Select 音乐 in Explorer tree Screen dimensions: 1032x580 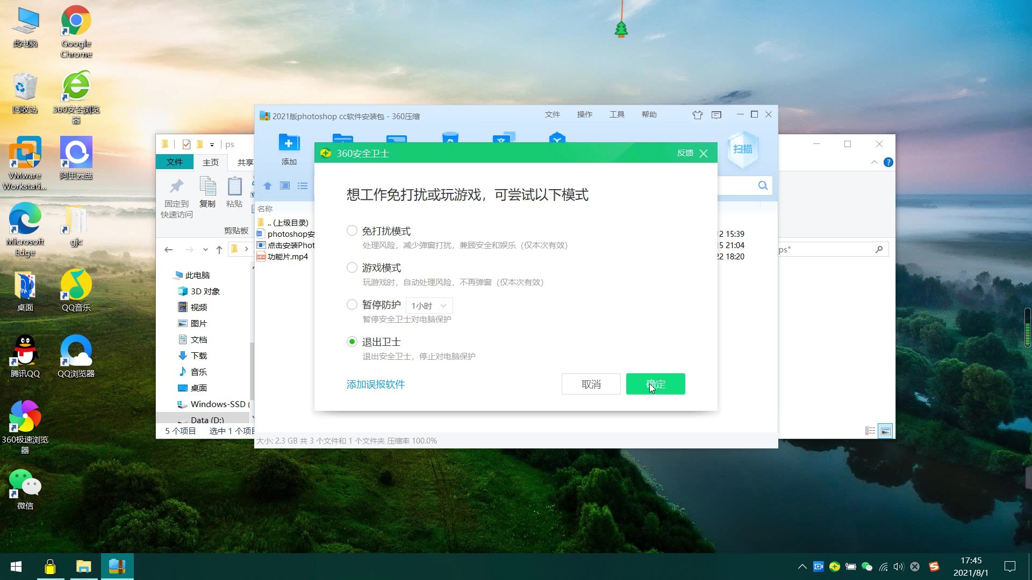point(192,372)
